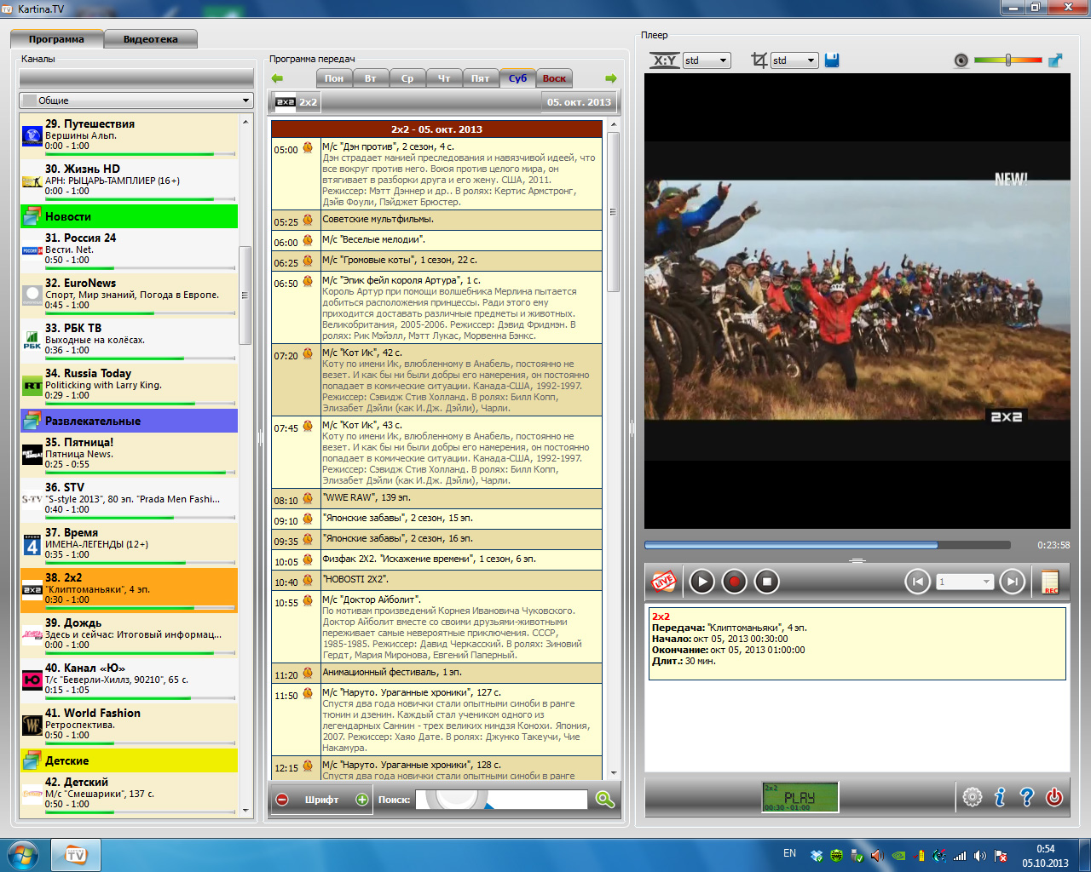Image resolution: width=1091 pixels, height=872 pixels.
Task: Select channel 31. Россия 24
Action: click(129, 249)
